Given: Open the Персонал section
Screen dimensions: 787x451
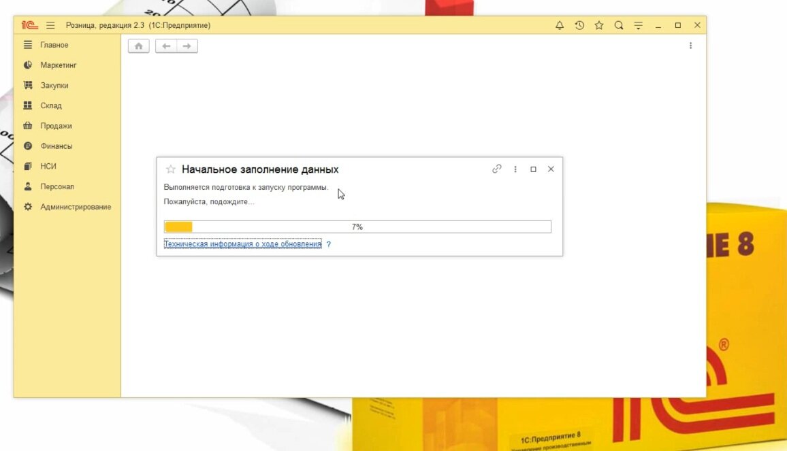Looking at the screenshot, I should click(x=57, y=186).
